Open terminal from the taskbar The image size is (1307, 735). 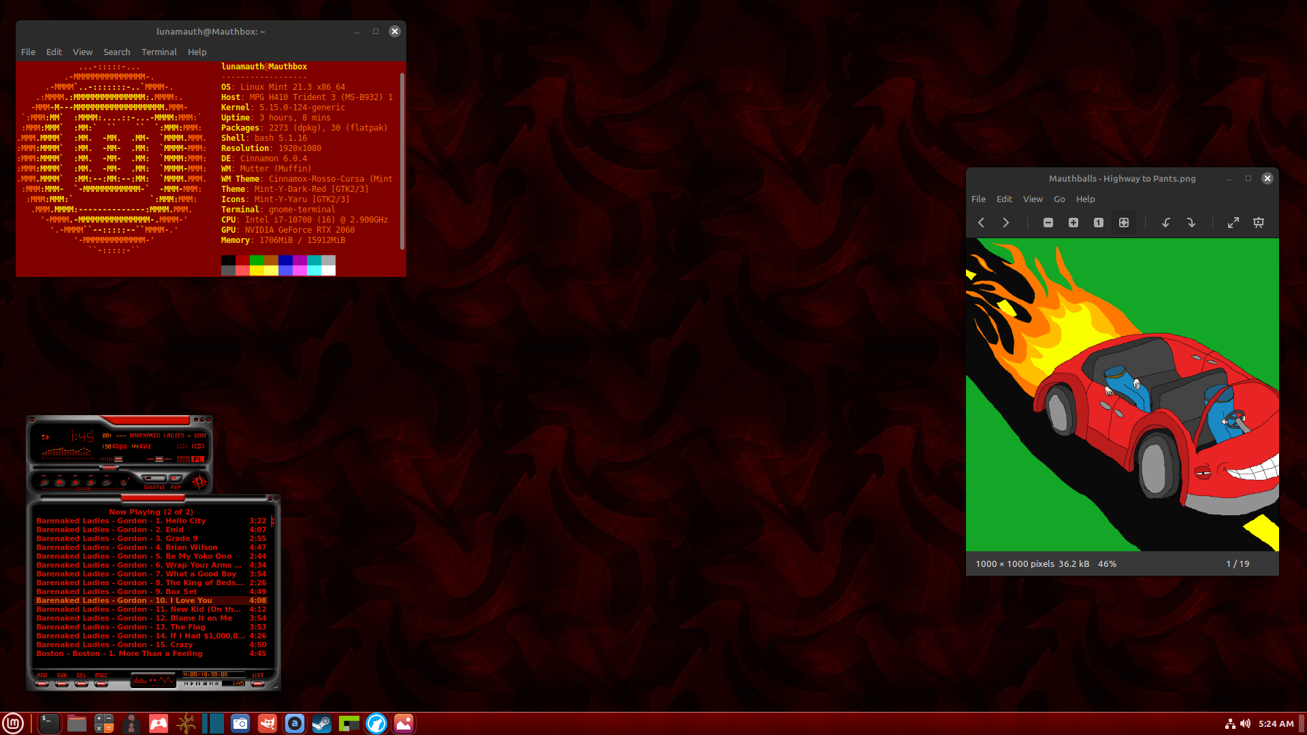pos(49,723)
